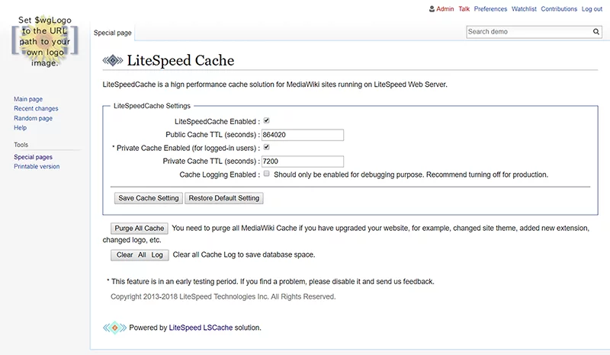The width and height of the screenshot is (610, 355).
Task: Click Clear All Log button
Action: 140,255
